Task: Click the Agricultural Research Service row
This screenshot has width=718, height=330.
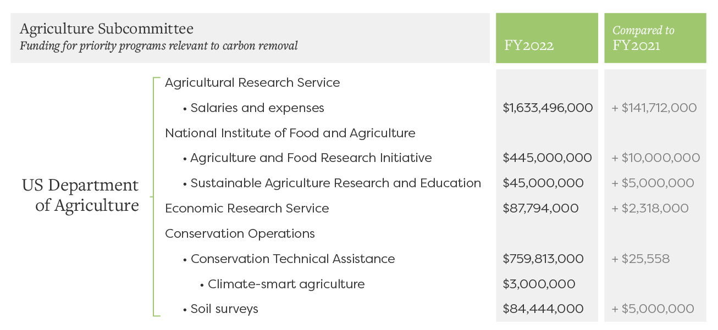Action: pyautogui.click(x=252, y=82)
